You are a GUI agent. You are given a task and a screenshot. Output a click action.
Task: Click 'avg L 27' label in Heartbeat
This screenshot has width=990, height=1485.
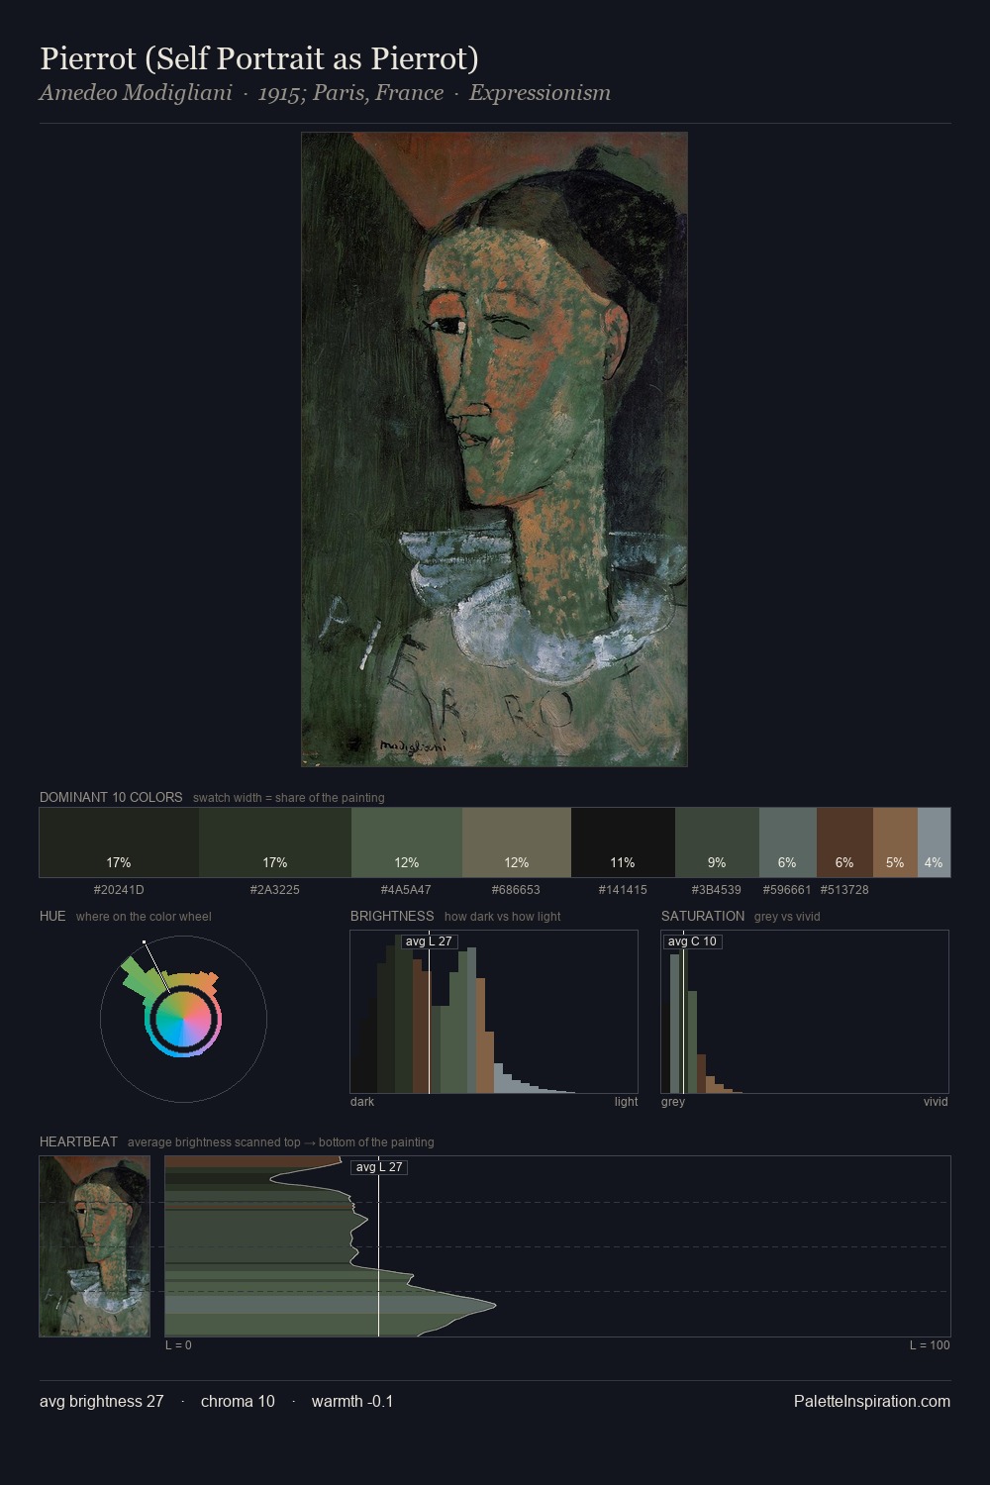[379, 1167]
